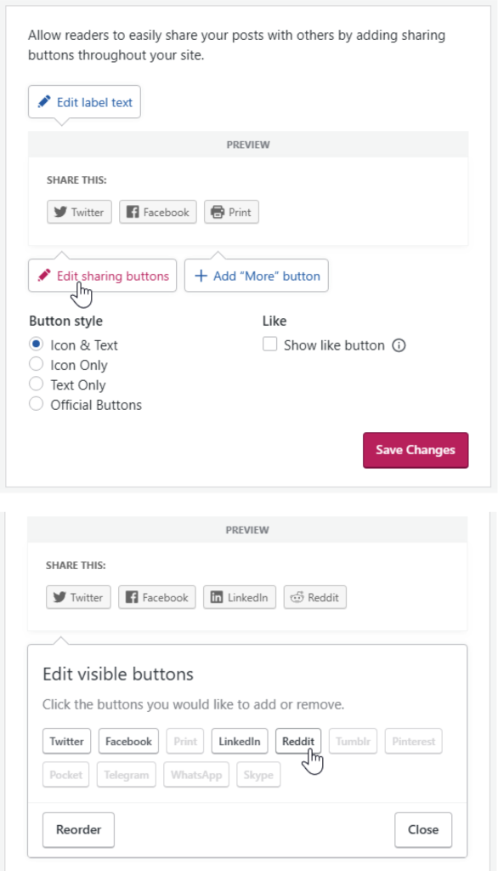Select the Icon Only radio option
Viewport: 498px width, 871px height.
36,364
